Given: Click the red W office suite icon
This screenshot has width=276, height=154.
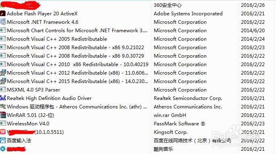Looking at the screenshot, I should coord(3,132).
